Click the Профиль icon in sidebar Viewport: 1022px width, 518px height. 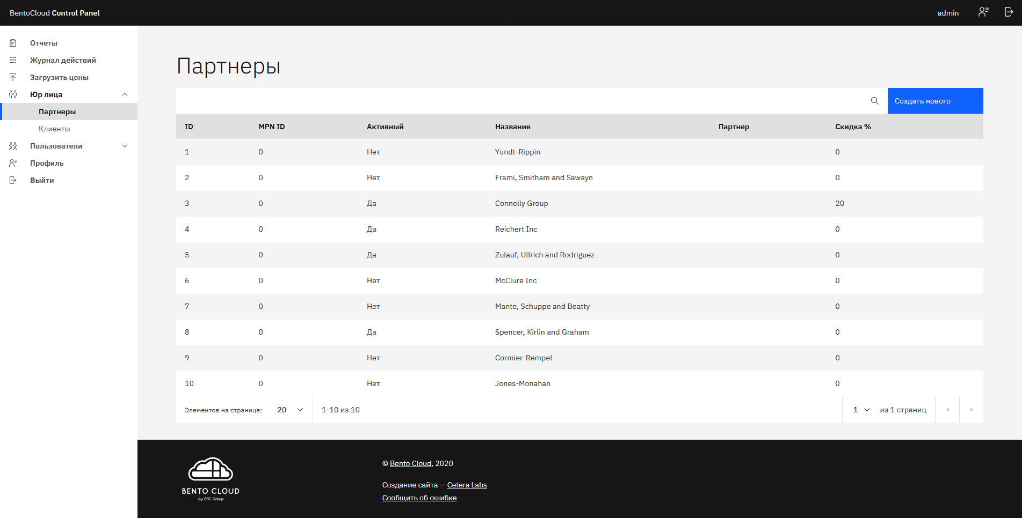pyautogui.click(x=13, y=163)
